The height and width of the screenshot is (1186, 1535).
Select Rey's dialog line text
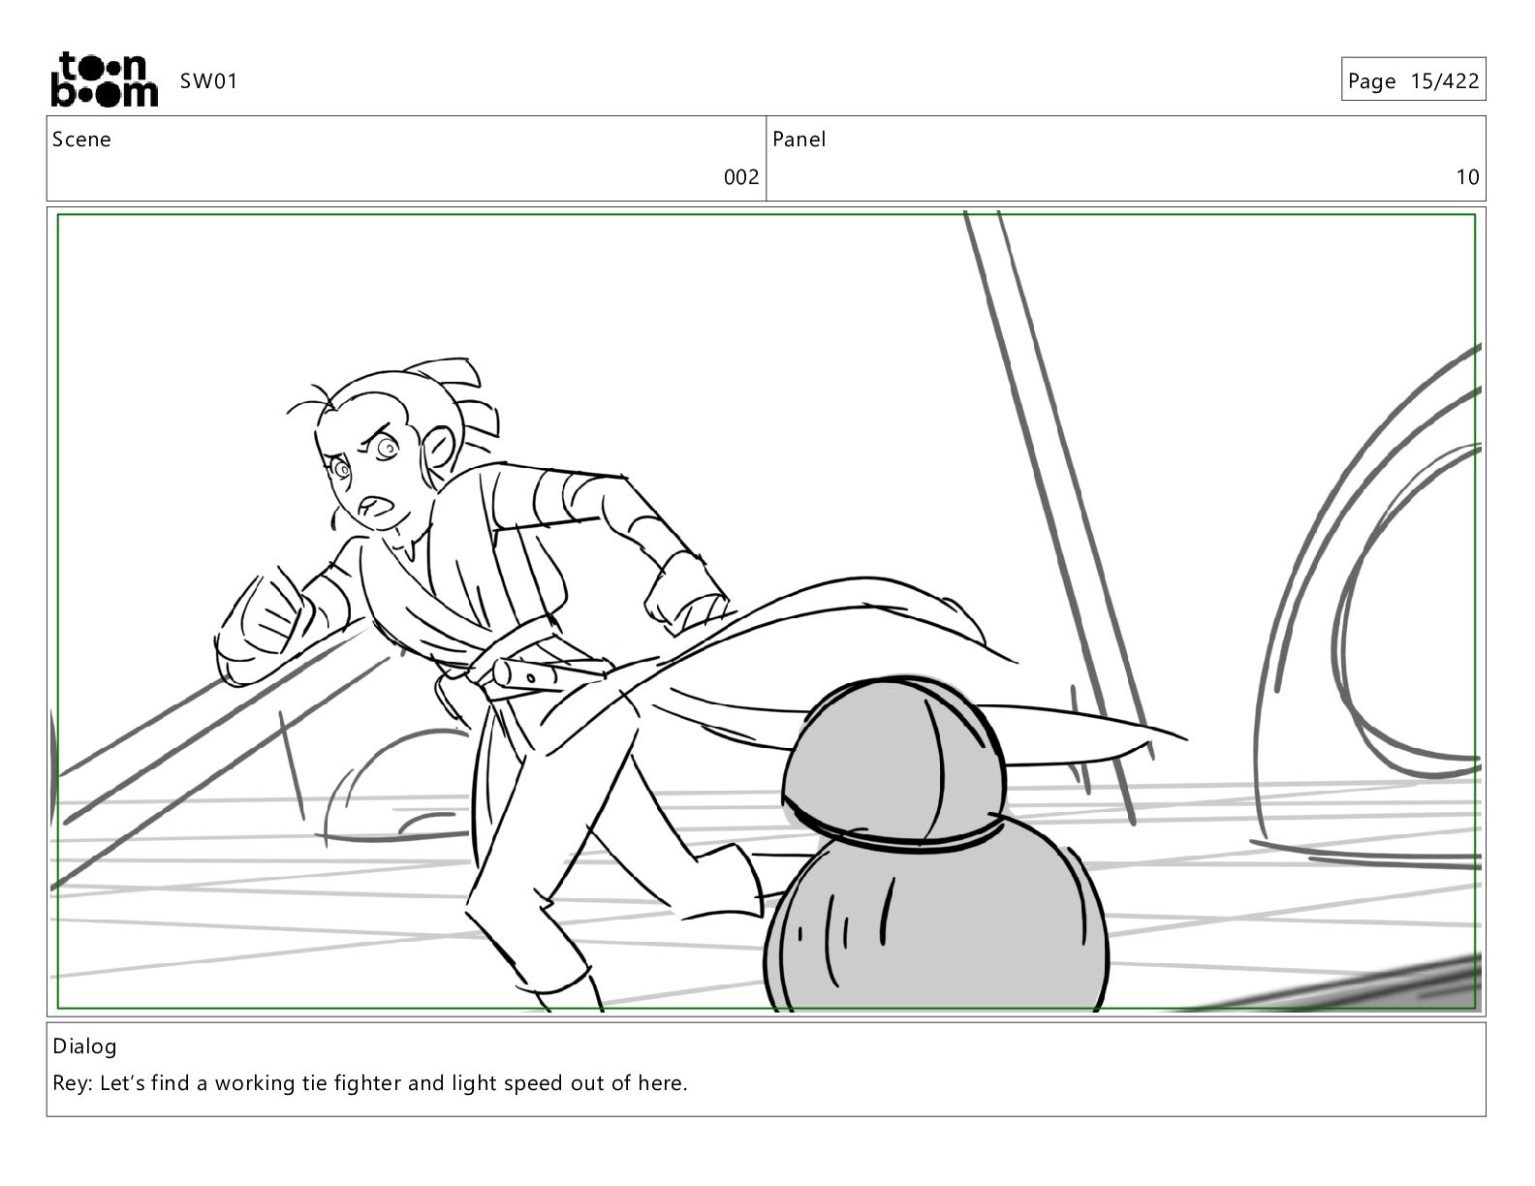tap(370, 1083)
